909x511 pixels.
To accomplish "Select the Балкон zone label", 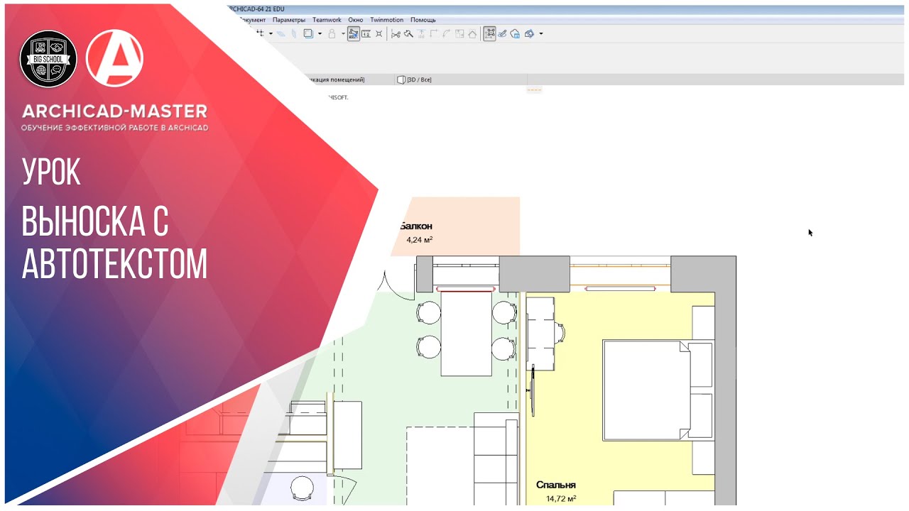I will point(416,226).
